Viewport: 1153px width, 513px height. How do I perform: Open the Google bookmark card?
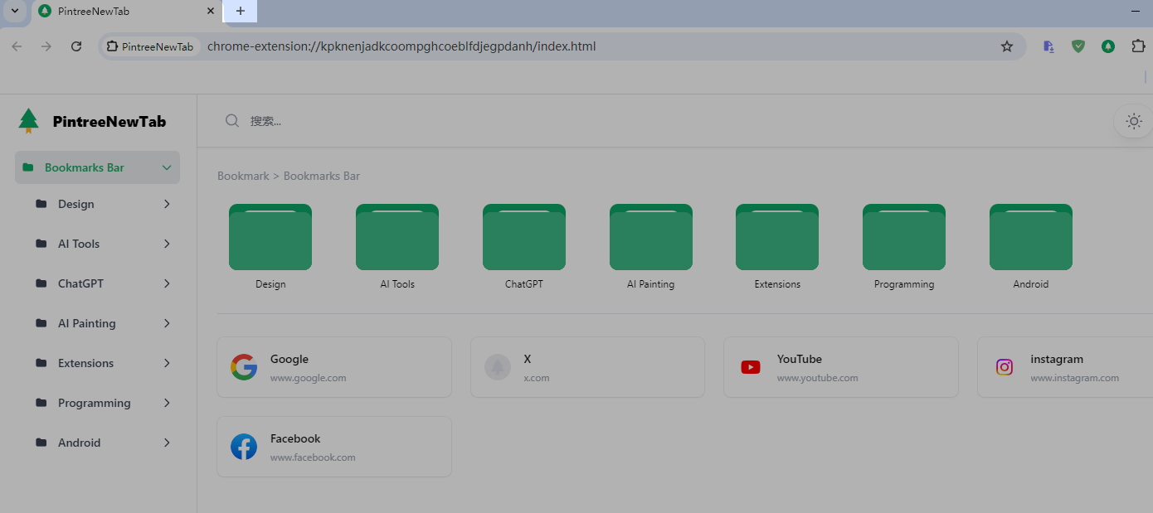(333, 367)
